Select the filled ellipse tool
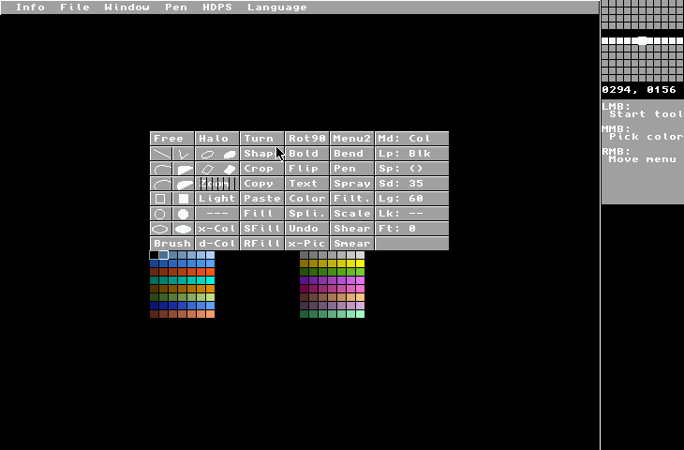Viewport: 684px width, 450px height. [x=184, y=229]
